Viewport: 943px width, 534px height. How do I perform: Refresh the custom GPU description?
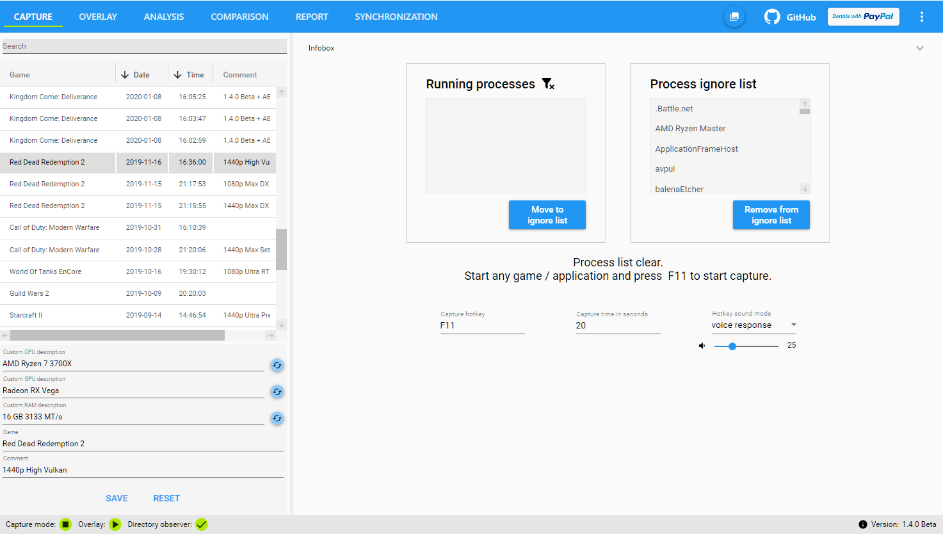point(277,392)
